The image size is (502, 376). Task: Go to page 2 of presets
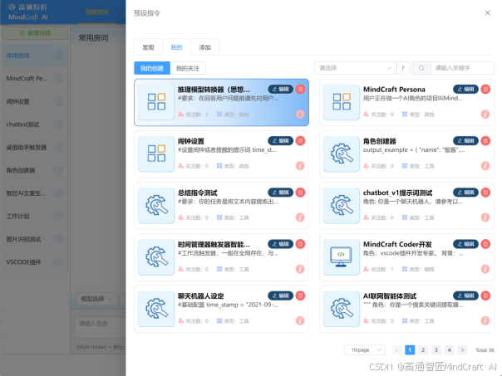[423, 350]
